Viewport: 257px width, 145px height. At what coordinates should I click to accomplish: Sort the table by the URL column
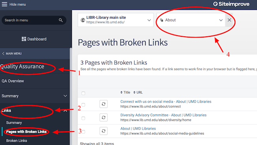(138, 92)
